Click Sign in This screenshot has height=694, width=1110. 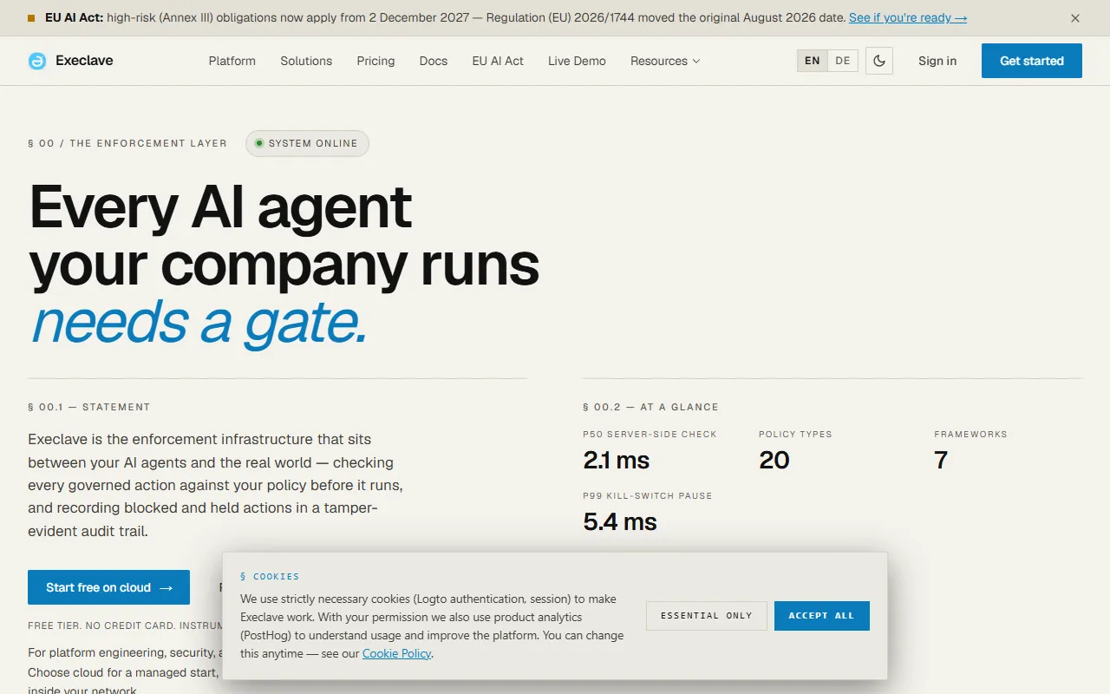[x=937, y=61]
